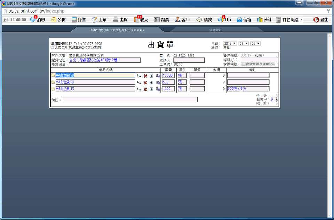
Task: Open the month dropdown showing 03
Action: [x=244, y=44]
